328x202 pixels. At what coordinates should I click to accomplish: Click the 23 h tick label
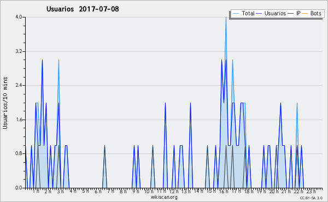tap(311, 191)
